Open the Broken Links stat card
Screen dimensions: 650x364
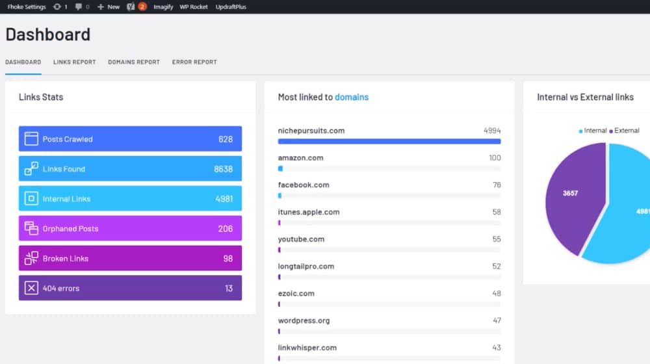tap(130, 258)
